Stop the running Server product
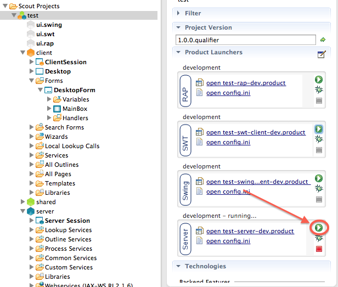Screen dimensions: 338x287 (318, 250)
